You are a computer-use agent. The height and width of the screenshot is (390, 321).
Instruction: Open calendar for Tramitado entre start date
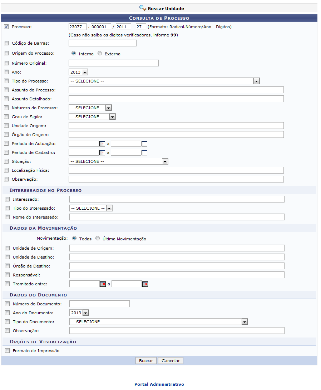point(103,284)
